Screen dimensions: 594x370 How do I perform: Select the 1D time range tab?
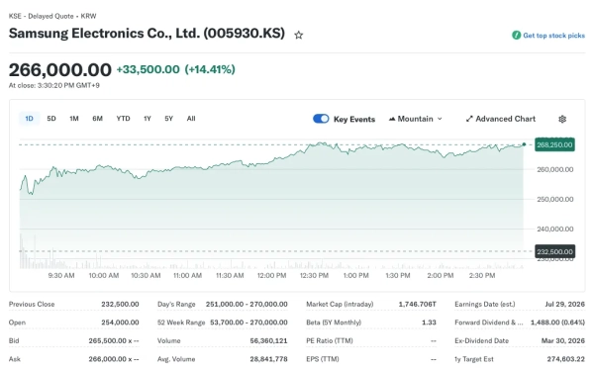(x=29, y=119)
